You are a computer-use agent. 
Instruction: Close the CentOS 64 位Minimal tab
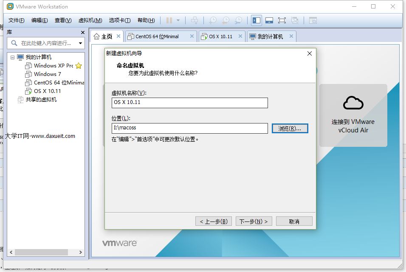click(192, 36)
